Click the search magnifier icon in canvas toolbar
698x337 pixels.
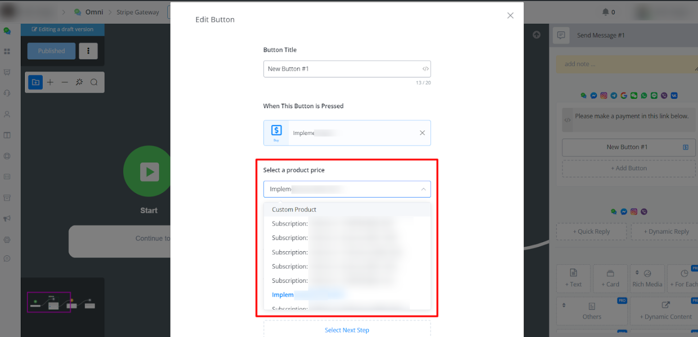pyautogui.click(x=94, y=82)
